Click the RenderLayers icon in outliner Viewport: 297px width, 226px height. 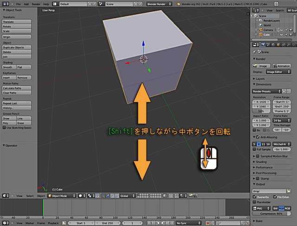[x=260, y=20]
